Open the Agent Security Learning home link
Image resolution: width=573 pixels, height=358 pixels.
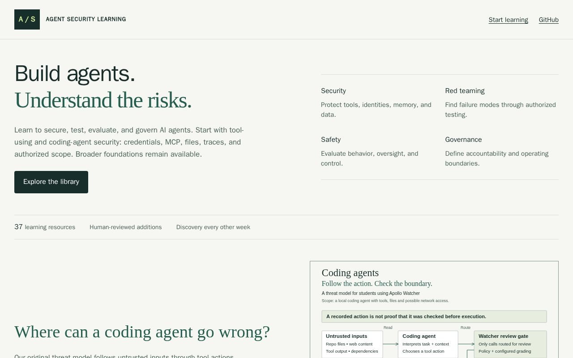pos(70,19)
